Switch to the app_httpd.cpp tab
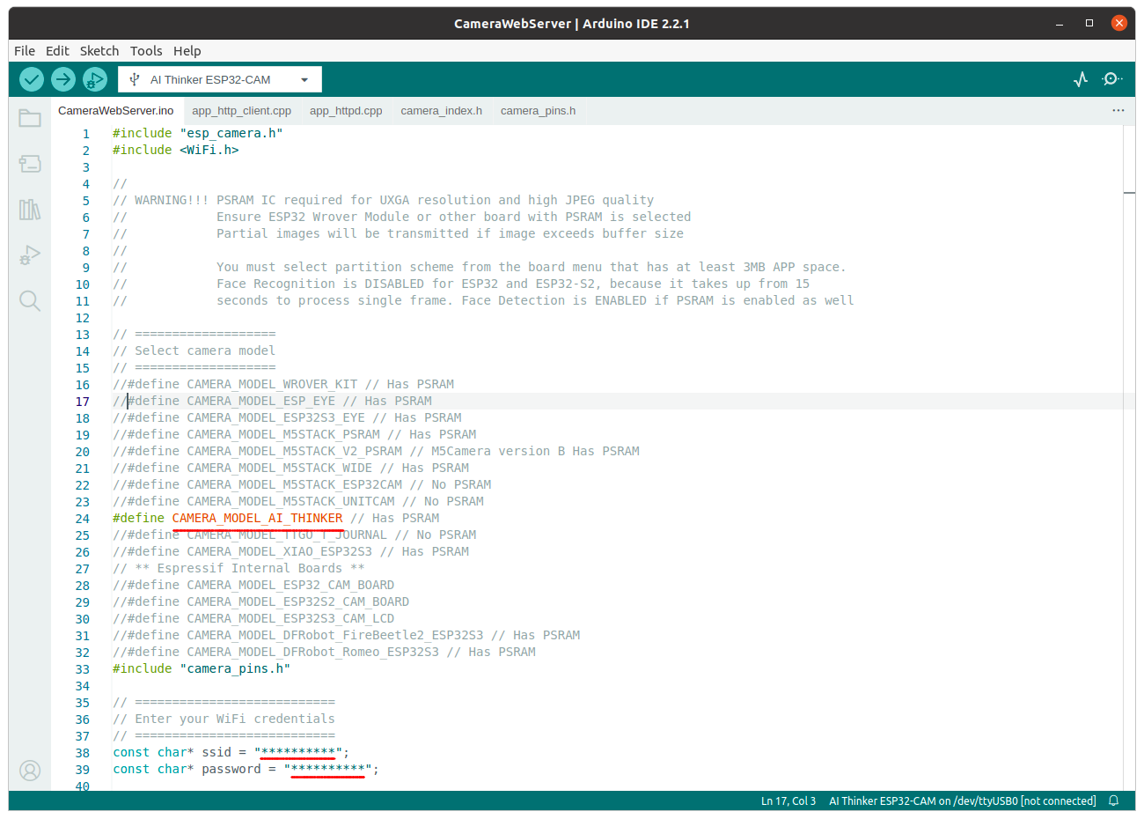 tap(346, 110)
